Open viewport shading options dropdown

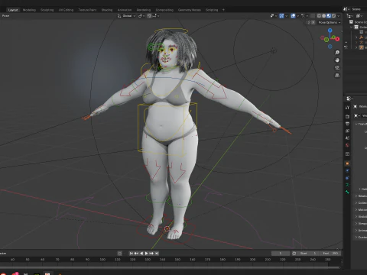[339, 16]
